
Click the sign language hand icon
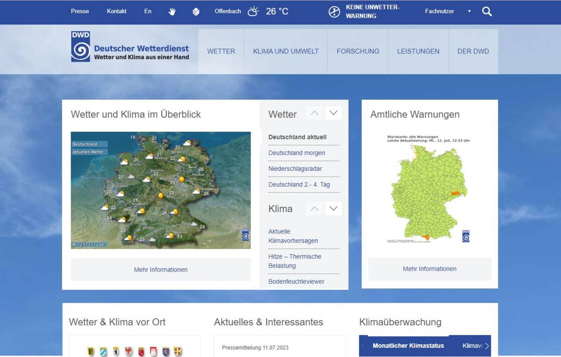coord(172,12)
